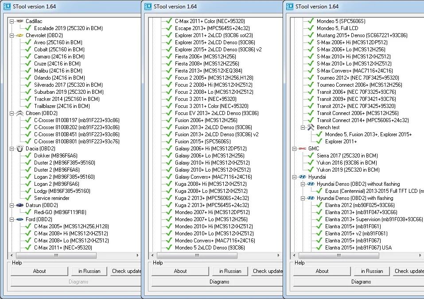Select Mondeo 5 2xLCD Denso (93C86)
This screenshot has width=424, height=299.
coord(210,248)
